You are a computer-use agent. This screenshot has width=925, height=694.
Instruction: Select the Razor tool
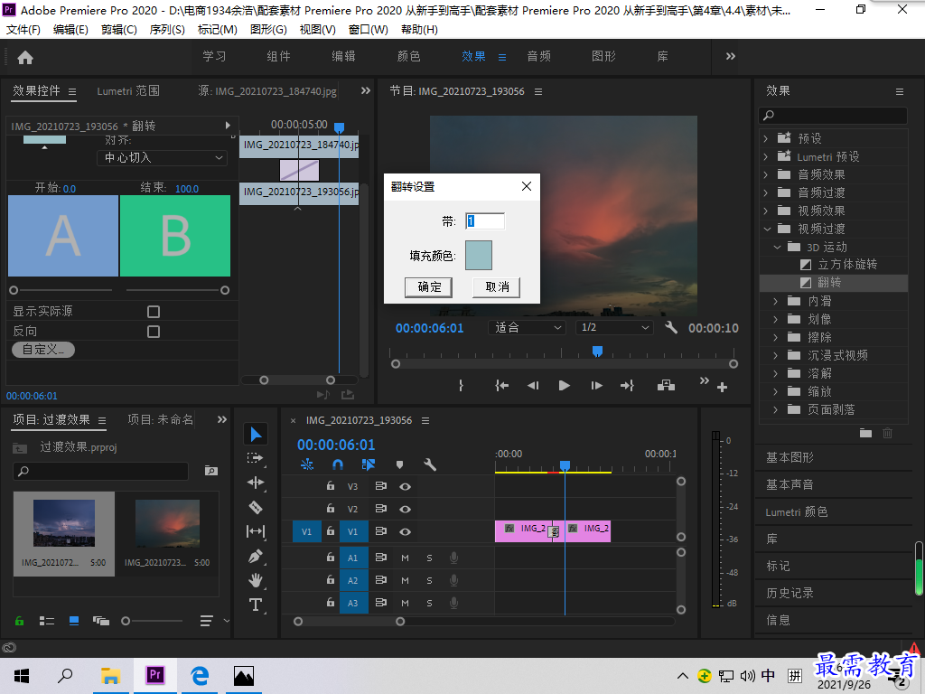256,507
